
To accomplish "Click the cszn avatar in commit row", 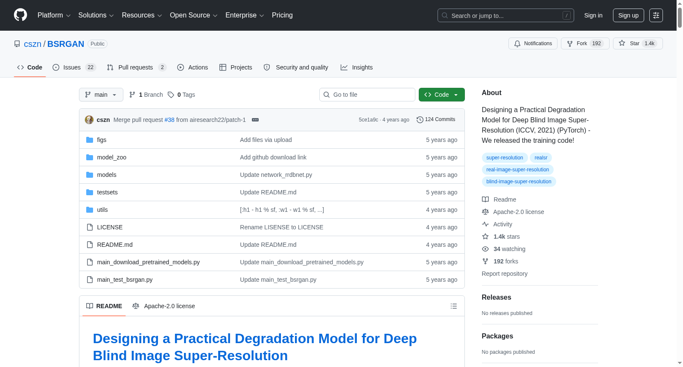I will pos(89,120).
